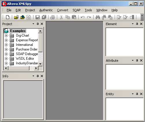The image size is (145, 122).
Task: Open Project panel dropdown arrow
Action: [x=33, y=24]
